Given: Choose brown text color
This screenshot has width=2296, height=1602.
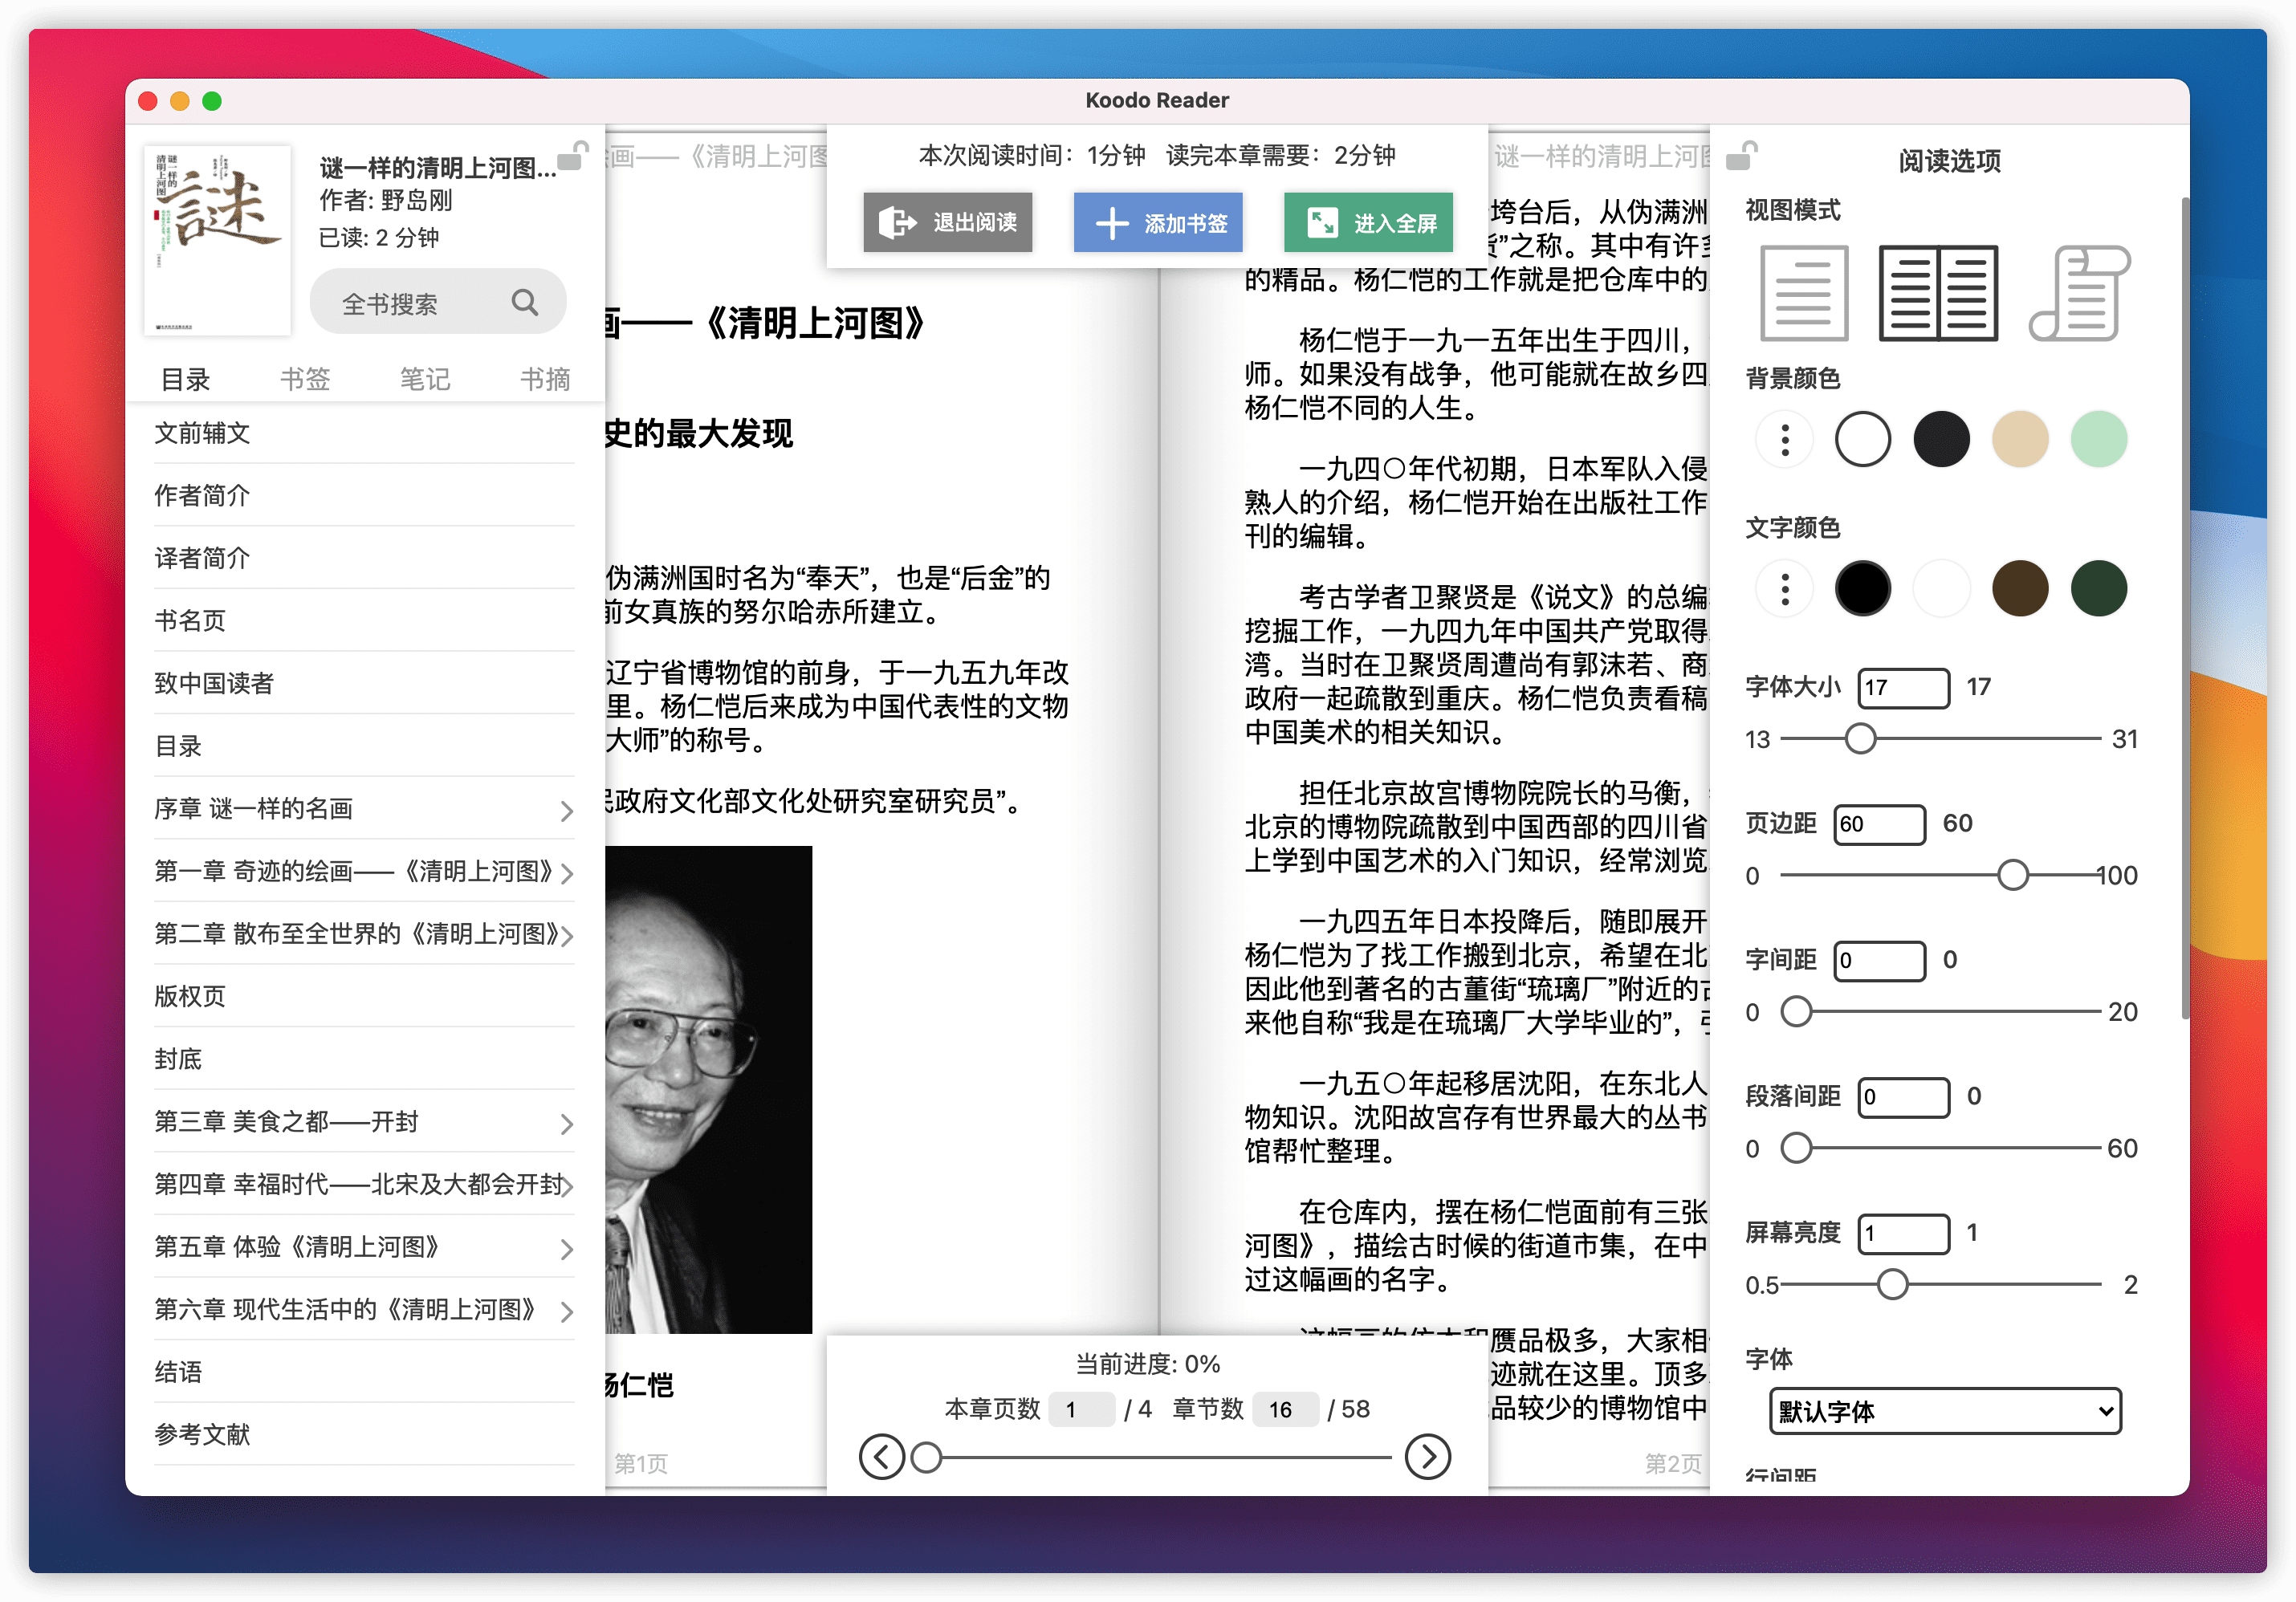Looking at the screenshot, I should (2020, 588).
